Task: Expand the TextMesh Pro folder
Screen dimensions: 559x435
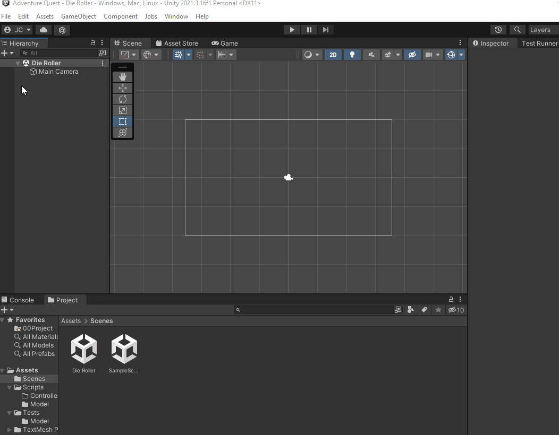Action: (9, 430)
